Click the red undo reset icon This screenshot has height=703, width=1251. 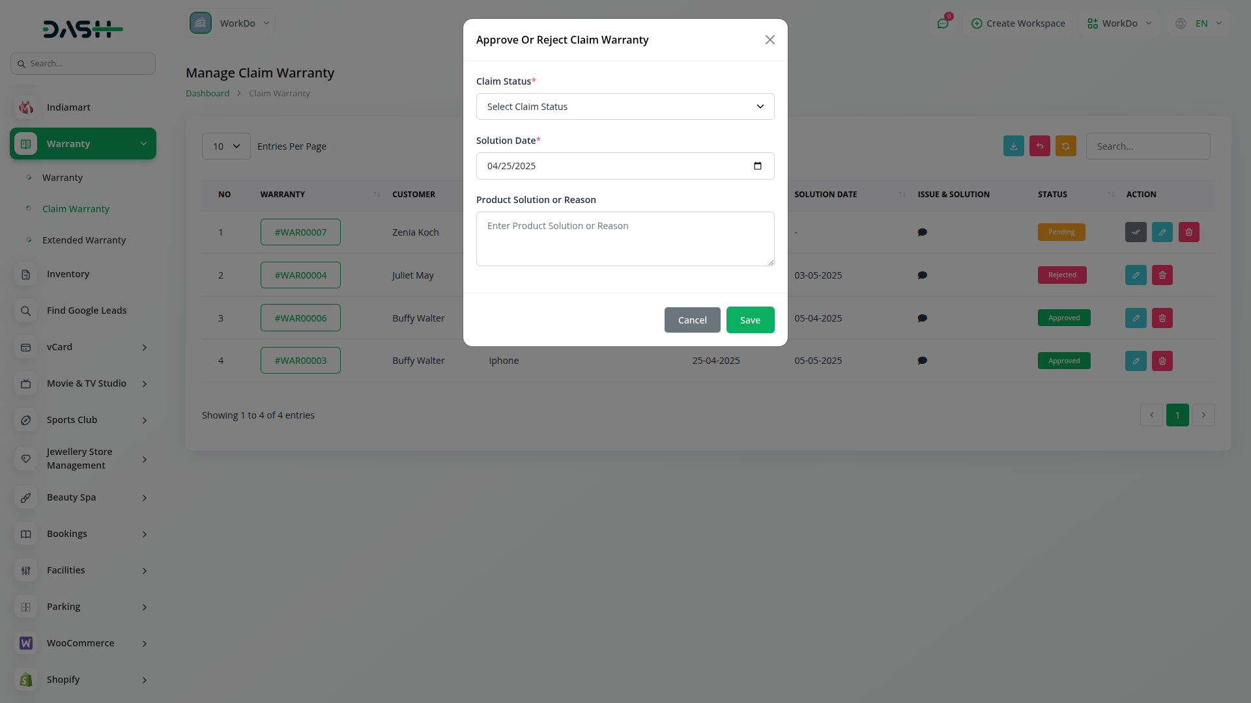(x=1039, y=146)
